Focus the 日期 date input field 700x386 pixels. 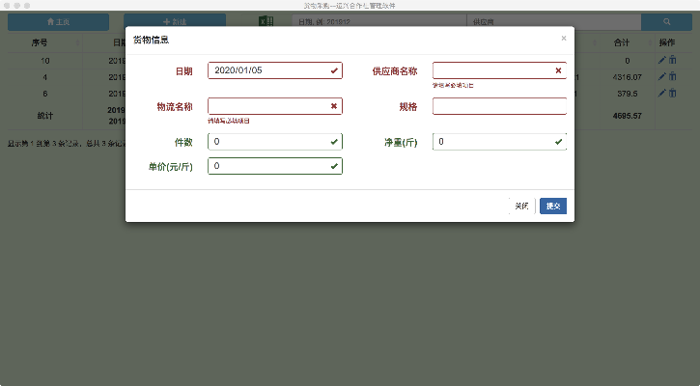(268, 70)
